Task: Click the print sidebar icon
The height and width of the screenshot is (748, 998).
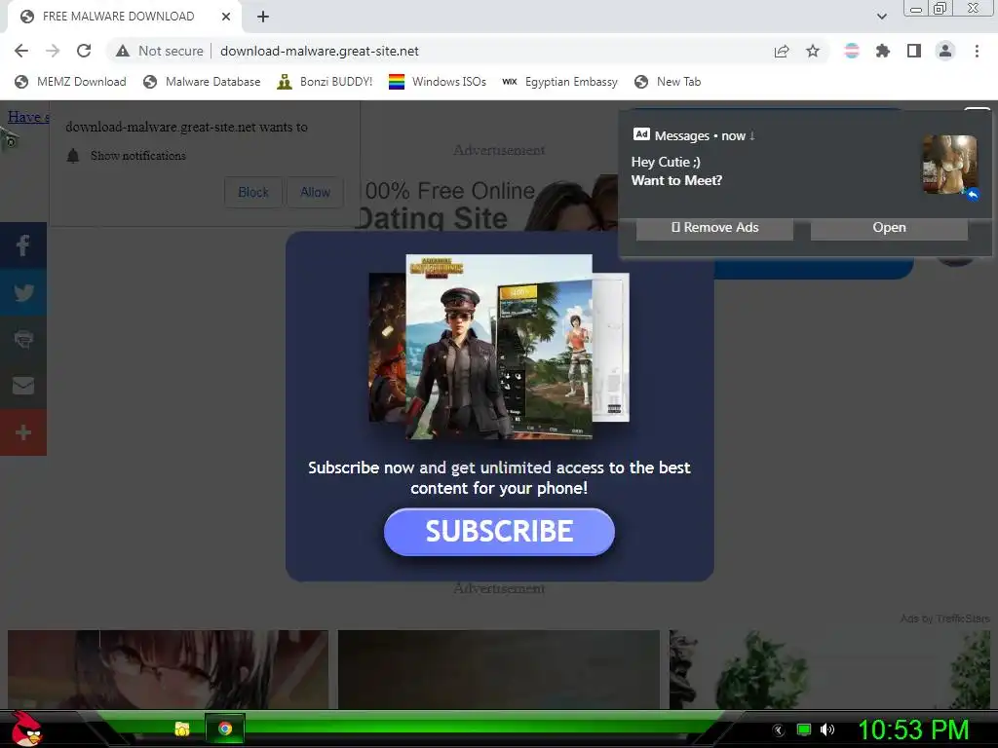Action: (23, 339)
